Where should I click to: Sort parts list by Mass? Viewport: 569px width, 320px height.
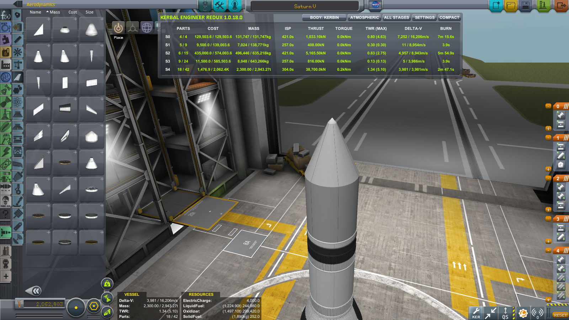pos(55,12)
